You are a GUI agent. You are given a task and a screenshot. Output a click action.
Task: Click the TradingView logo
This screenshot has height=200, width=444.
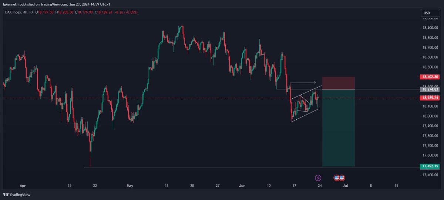tap(17, 195)
